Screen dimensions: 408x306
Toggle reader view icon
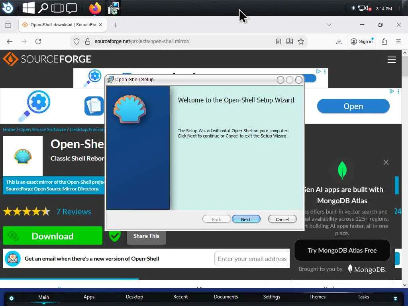279,41
